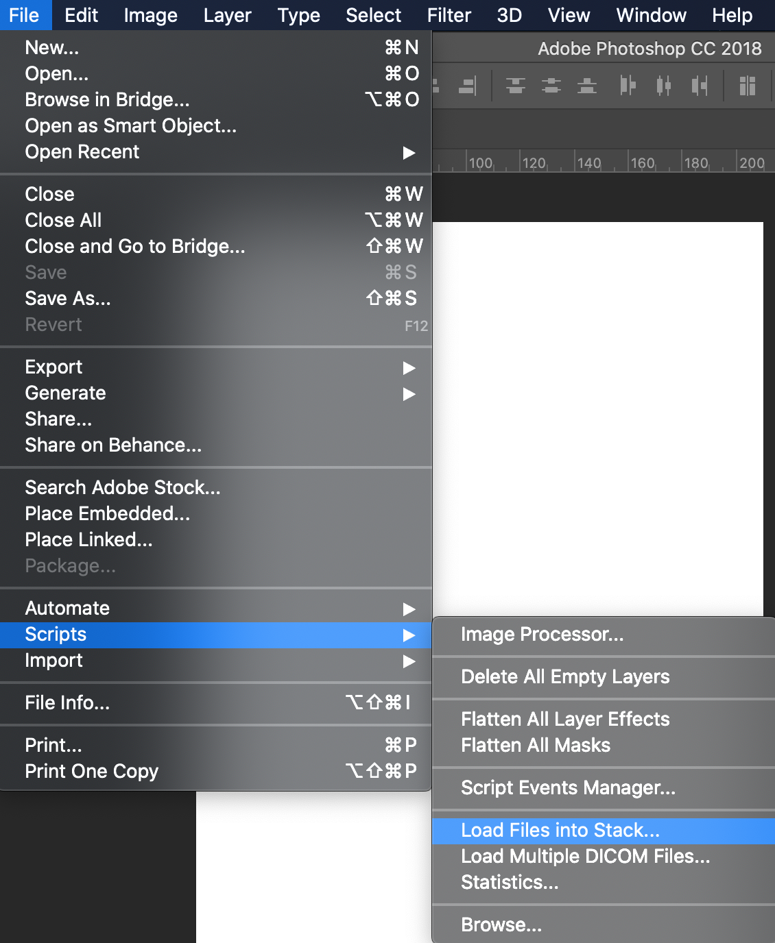Select Load Files into Stack...
Image resolution: width=775 pixels, height=943 pixels.
click(x=604, y=831)
